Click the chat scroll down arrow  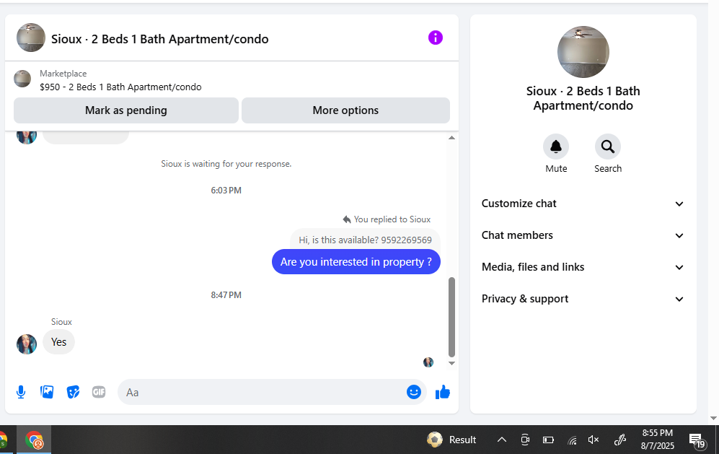[x=451, y=363]
